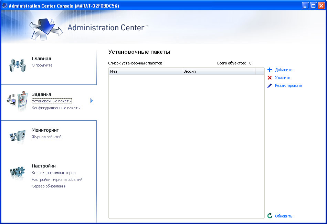This screenshot has width=327, height=224.
Task: Click the Задания clipboard icon
Action: (18, 101)
